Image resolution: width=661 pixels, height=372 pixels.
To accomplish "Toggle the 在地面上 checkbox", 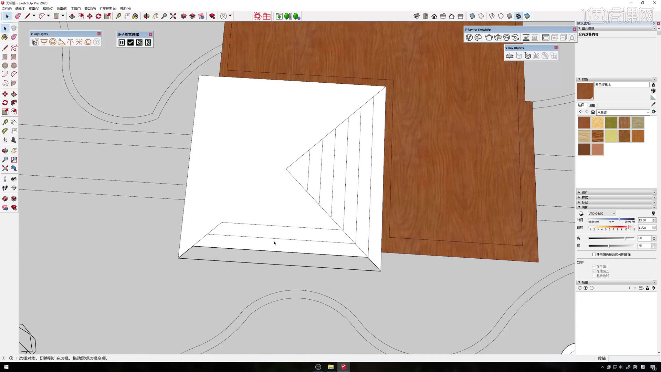I will click(x=594, y=271).
